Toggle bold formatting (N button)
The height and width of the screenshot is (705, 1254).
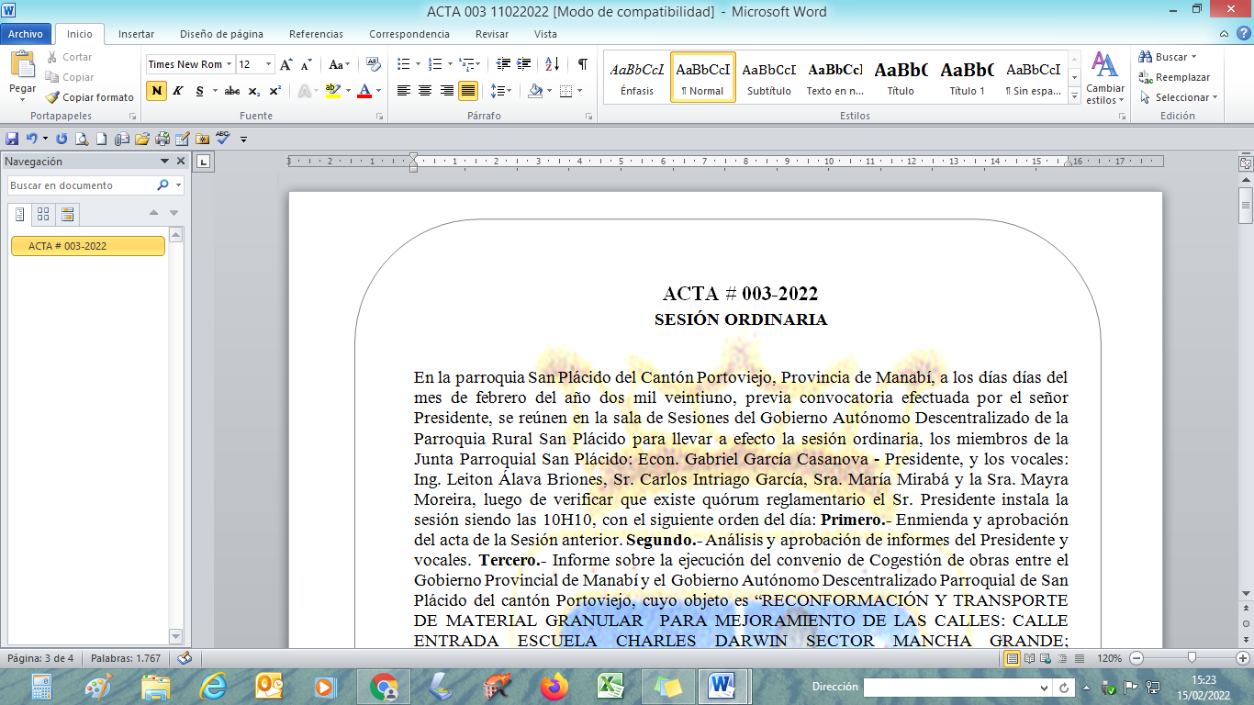pos(156,91)
